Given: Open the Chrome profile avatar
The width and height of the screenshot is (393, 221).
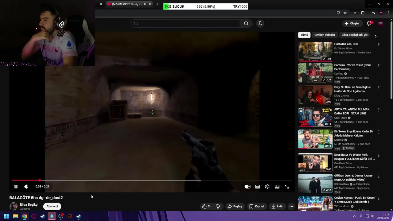Looking at the screenshot, I should 381,13.
